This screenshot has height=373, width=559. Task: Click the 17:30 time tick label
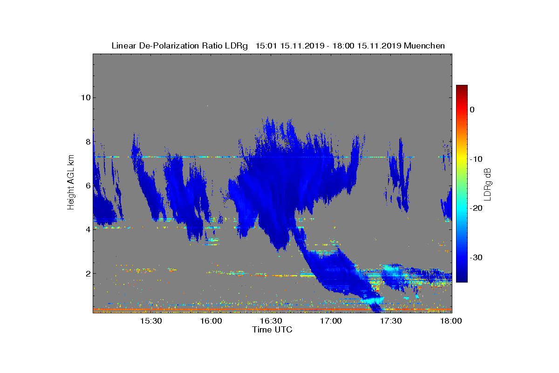391,321
